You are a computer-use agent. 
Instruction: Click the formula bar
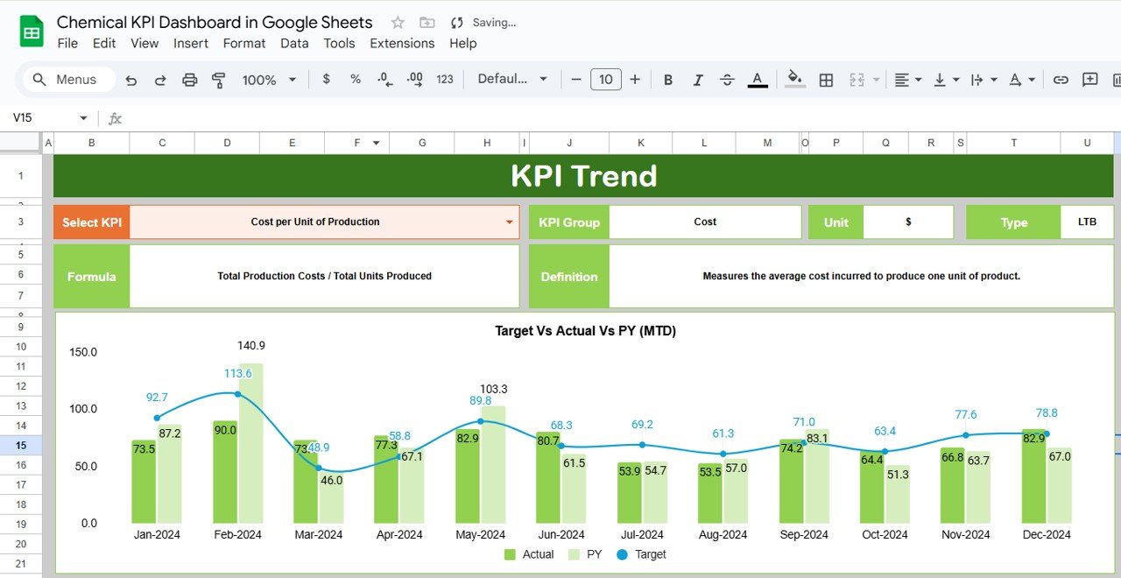(622, 118)
